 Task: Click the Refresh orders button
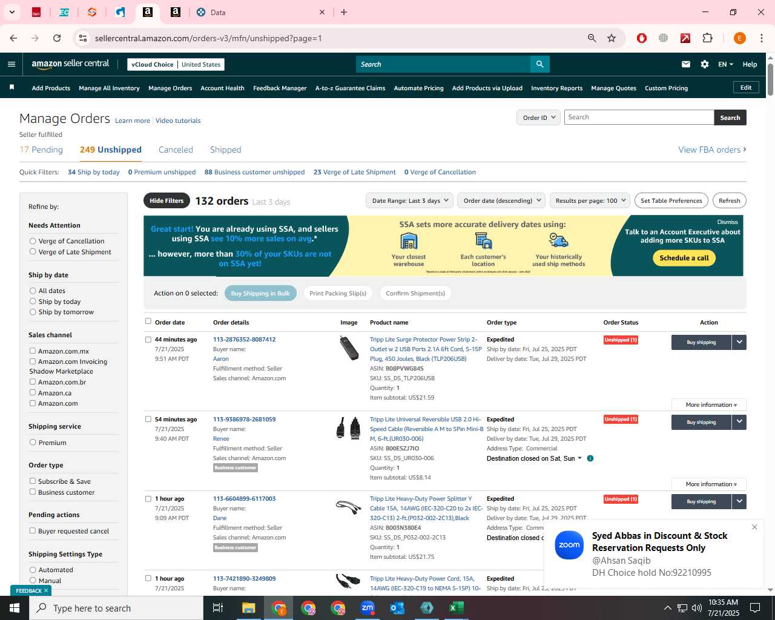pyautogui.click(x=729, y=200)
